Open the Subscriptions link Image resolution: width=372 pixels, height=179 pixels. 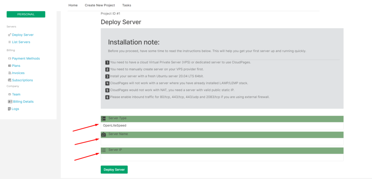pyautogui.click(x=23, y=80)
